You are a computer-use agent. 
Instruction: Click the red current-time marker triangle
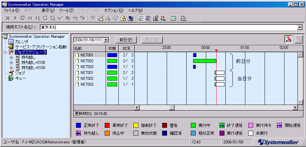[216, 51]
